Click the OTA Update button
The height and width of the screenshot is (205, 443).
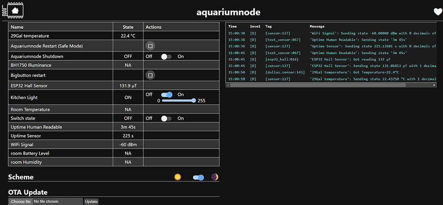point(91,202)
